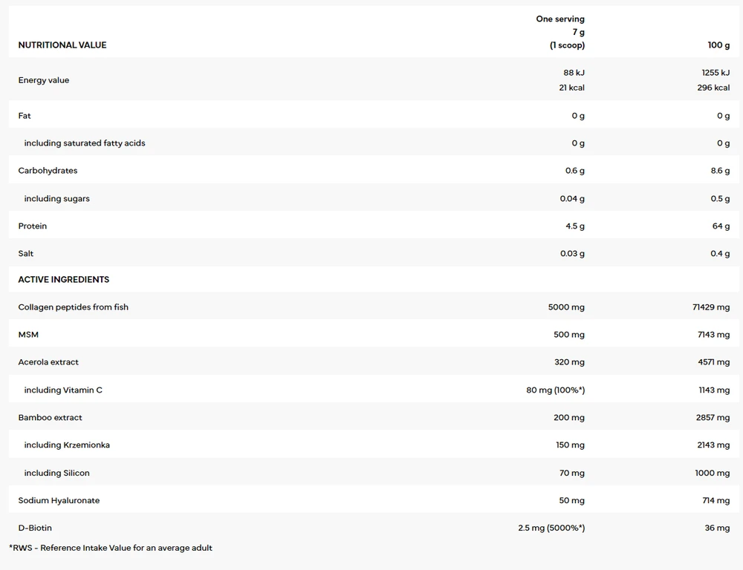This screenshot has width=743, height=570.
Task: Click the 80 mg (100%*) vitamin C value
Action: 555,390
